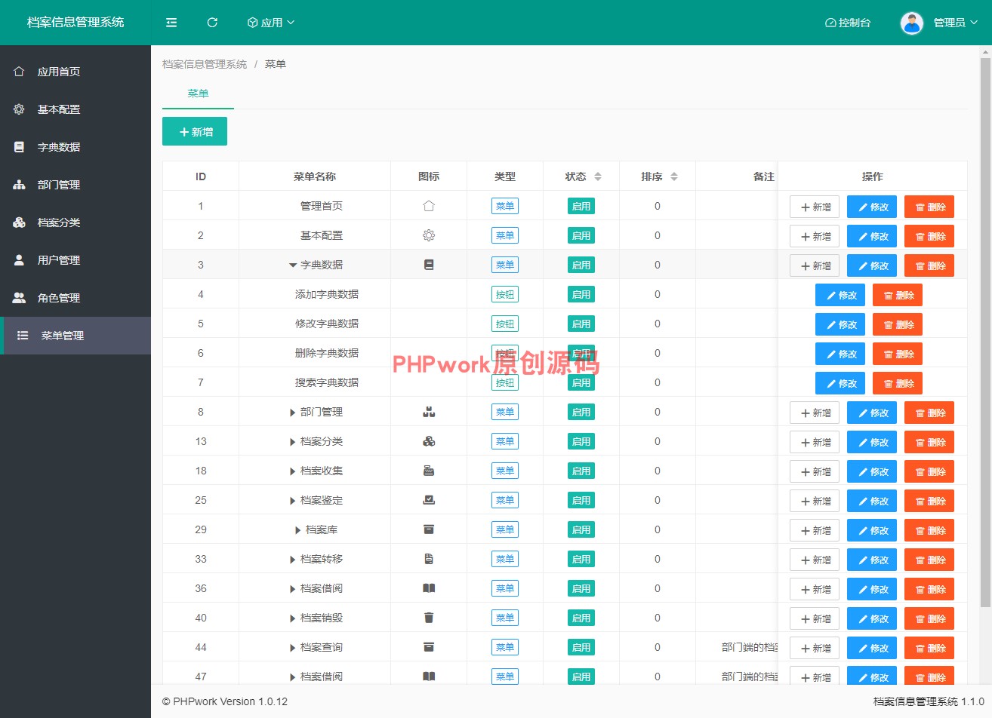Click the icon in 部门管理 row
Screen dimensions: 992x718
pyautogui.click(x=429, y=412)
